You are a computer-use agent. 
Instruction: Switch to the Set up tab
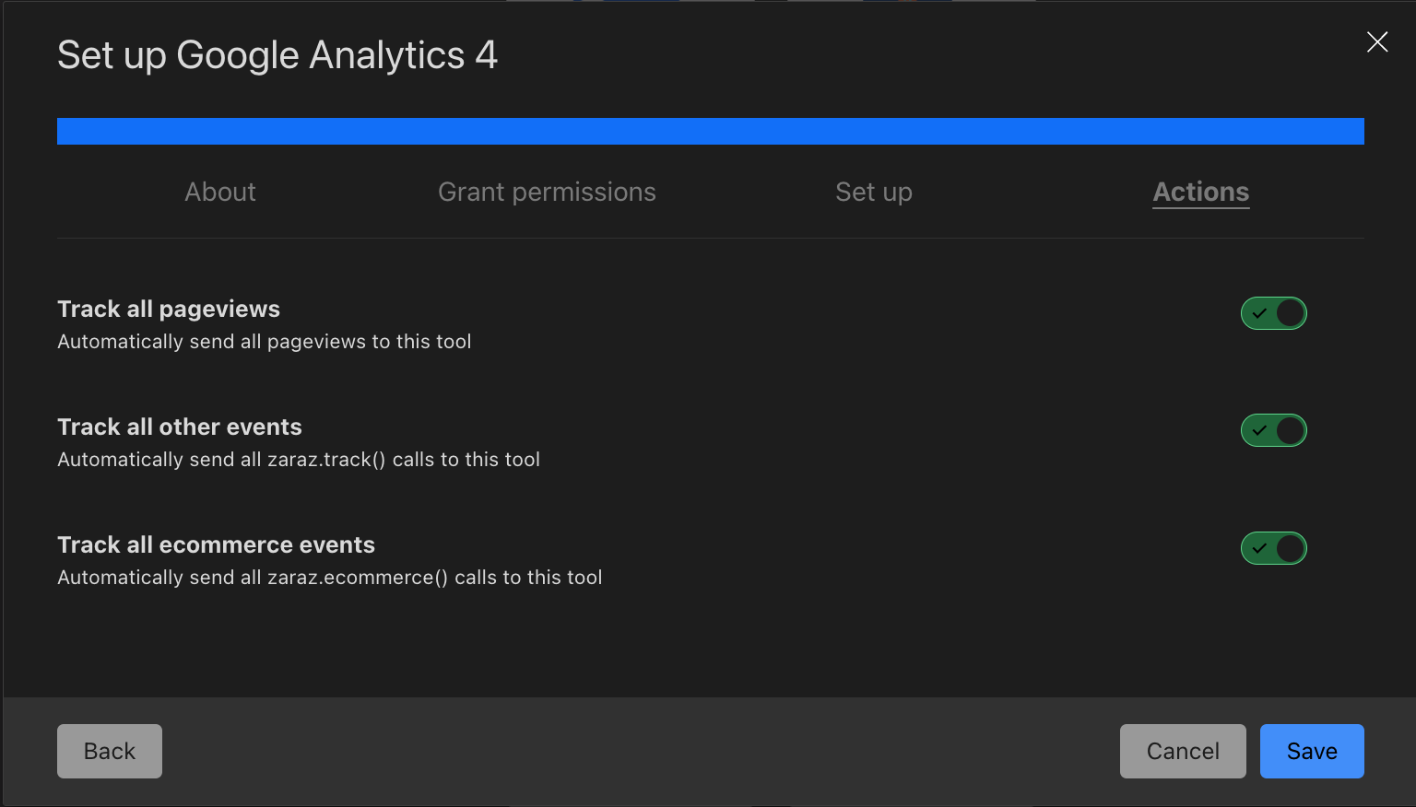click(x=873, y=192)
